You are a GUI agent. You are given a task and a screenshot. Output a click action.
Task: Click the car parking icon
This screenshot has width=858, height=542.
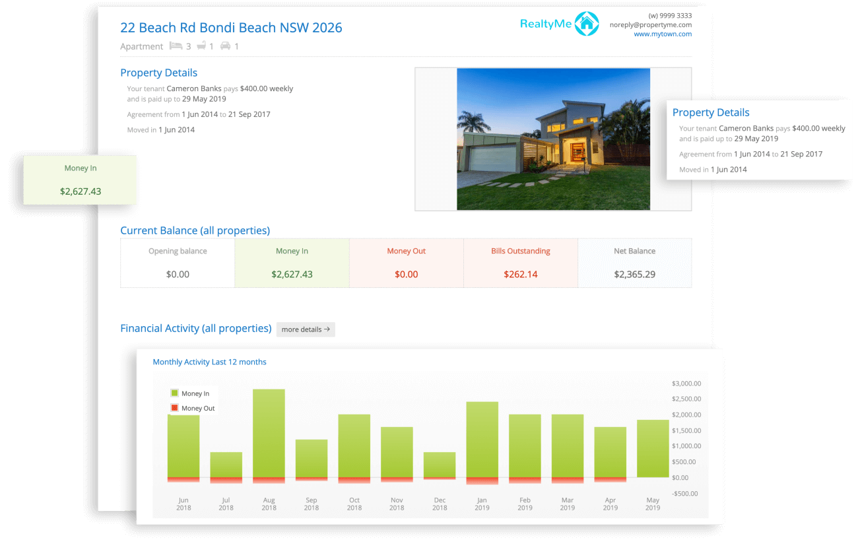pos(225,46)
